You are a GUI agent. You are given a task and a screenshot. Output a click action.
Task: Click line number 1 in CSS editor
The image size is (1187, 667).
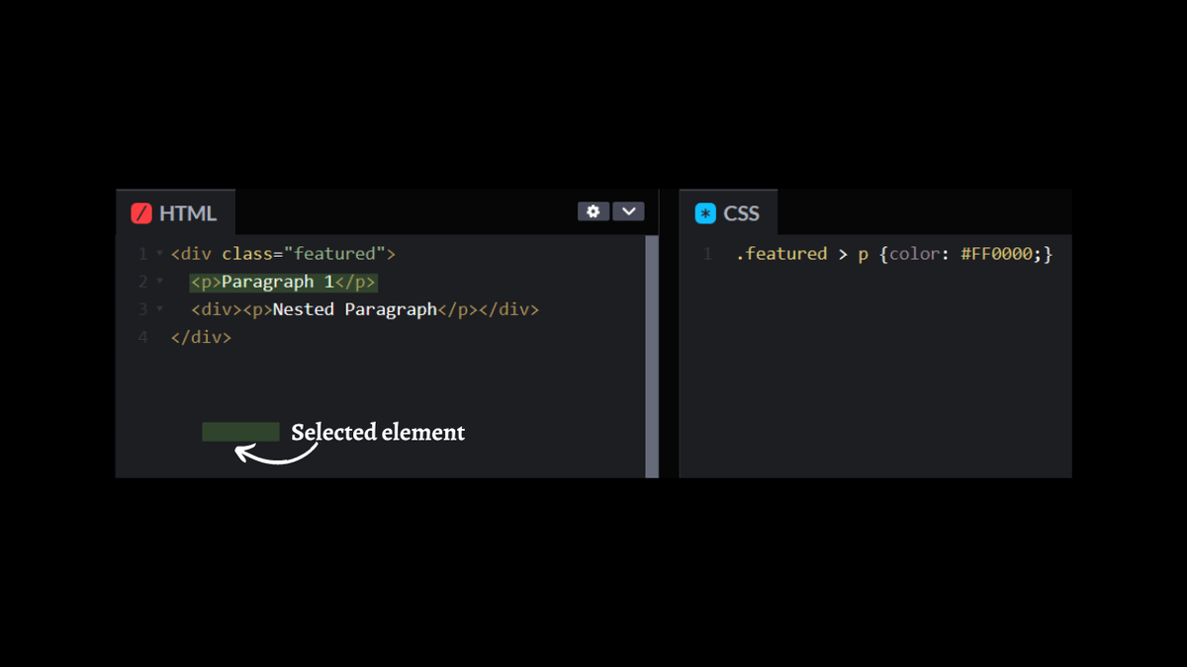click(707, 254)
